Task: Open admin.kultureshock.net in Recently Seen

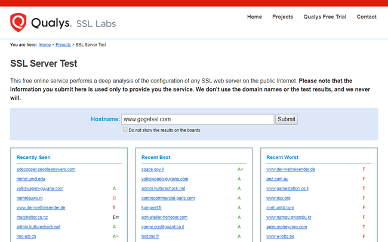Action: tap(38, 227)
